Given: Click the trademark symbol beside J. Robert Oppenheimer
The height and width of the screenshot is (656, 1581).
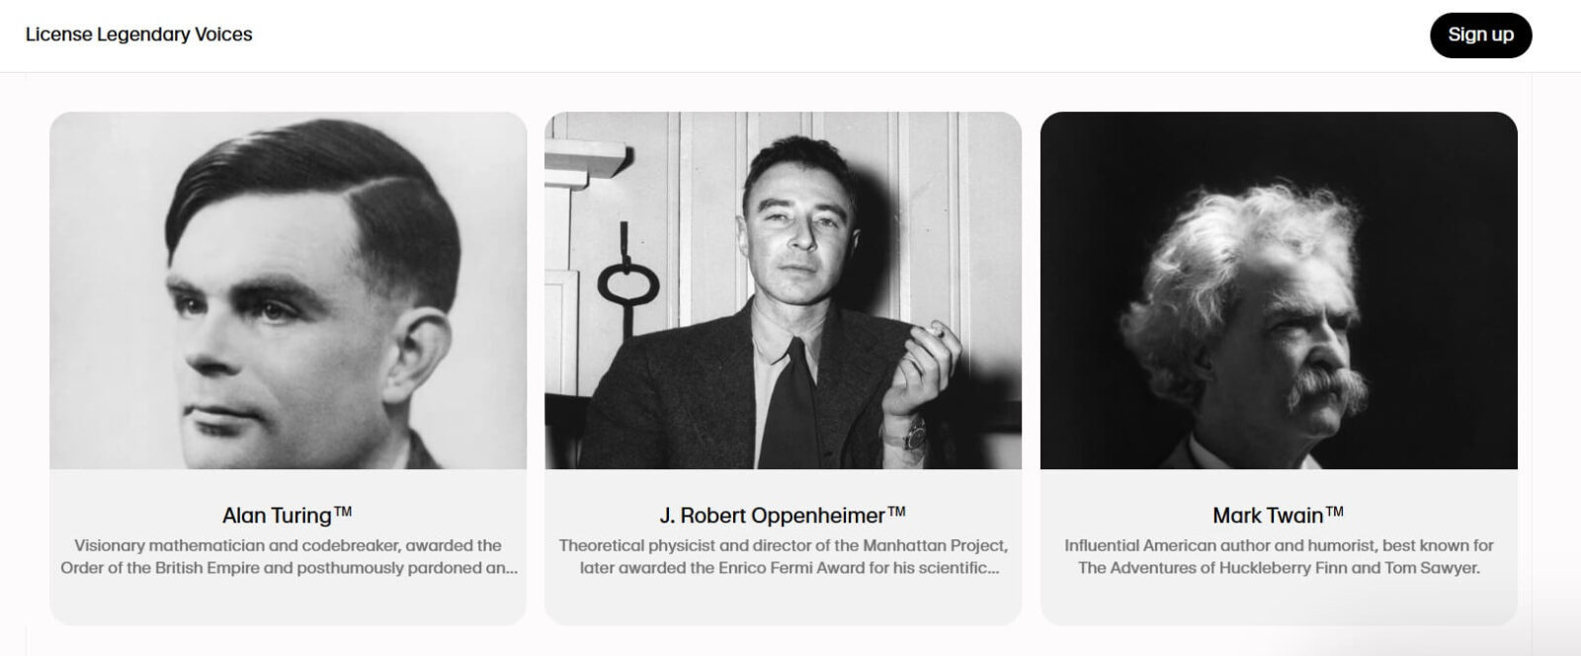Looking at the screenshot, I should (x=896, y=512).
